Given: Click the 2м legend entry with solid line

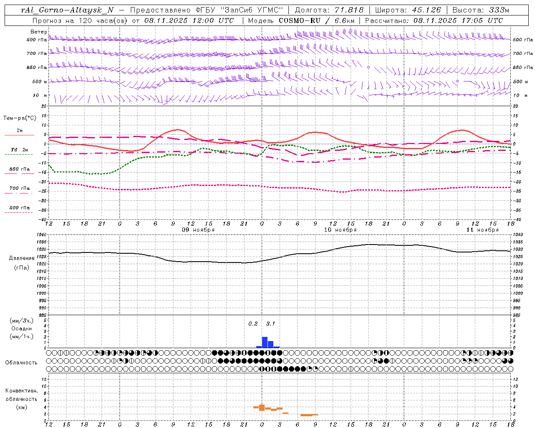Looking at the screenshot, I should 20,131.
